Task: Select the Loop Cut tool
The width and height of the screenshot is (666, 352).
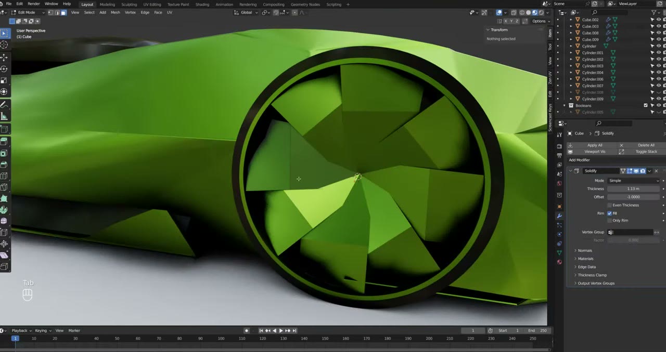Action: click(4, 176)
